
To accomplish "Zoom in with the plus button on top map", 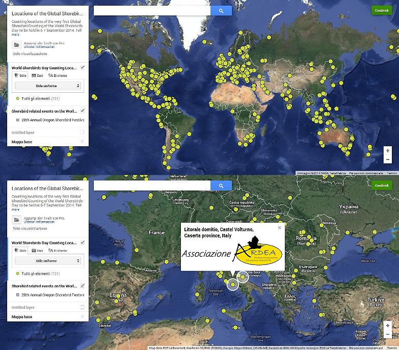I will pyautogui.click(x=388, y=151).
